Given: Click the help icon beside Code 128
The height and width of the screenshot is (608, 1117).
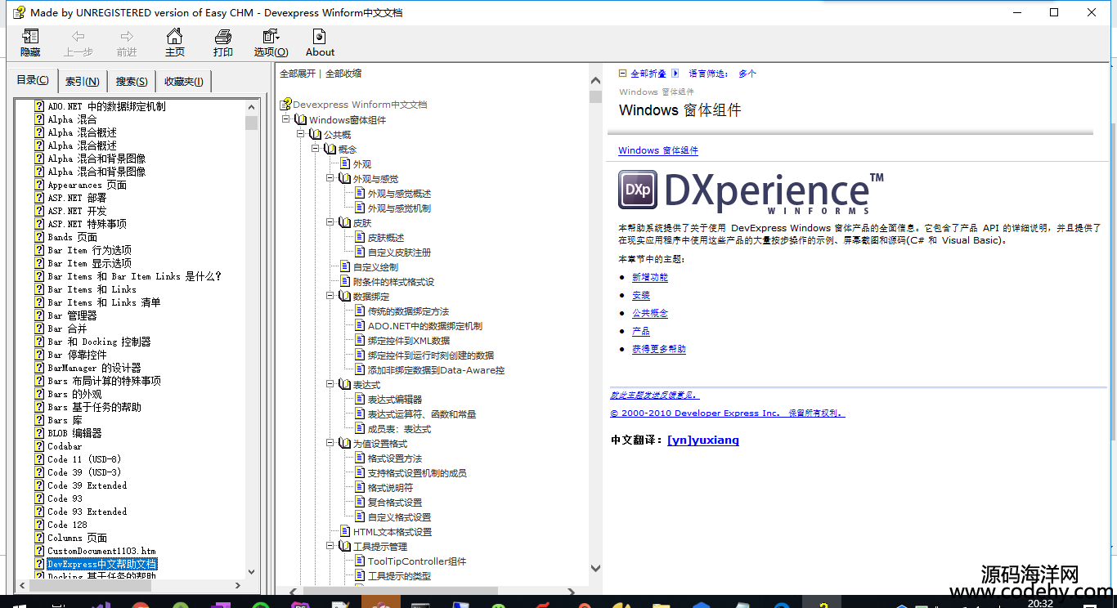Looking at the screenshot, I should pyautogui.click(x=39, y=525).
